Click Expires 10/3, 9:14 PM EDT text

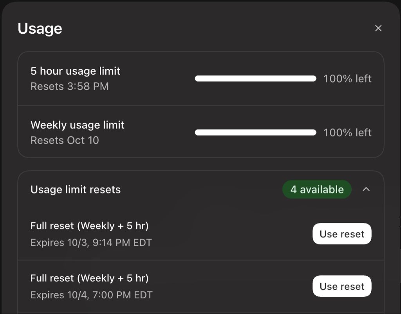[91, 242]
